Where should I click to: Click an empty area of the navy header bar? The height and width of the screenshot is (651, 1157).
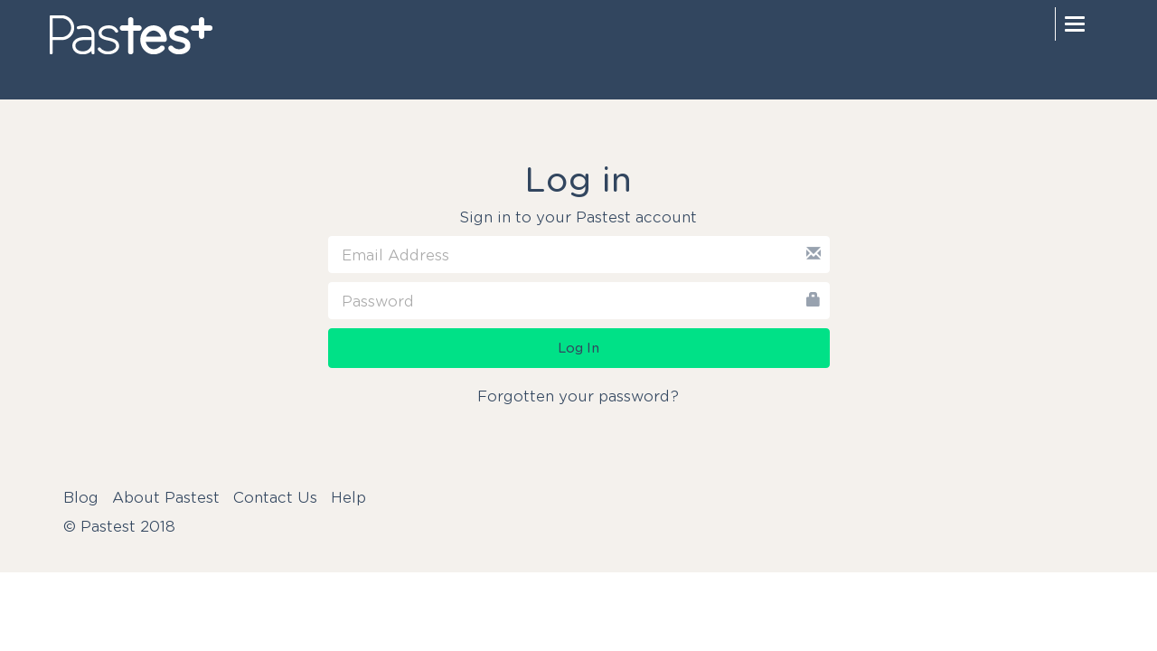[x=633, y=50]
